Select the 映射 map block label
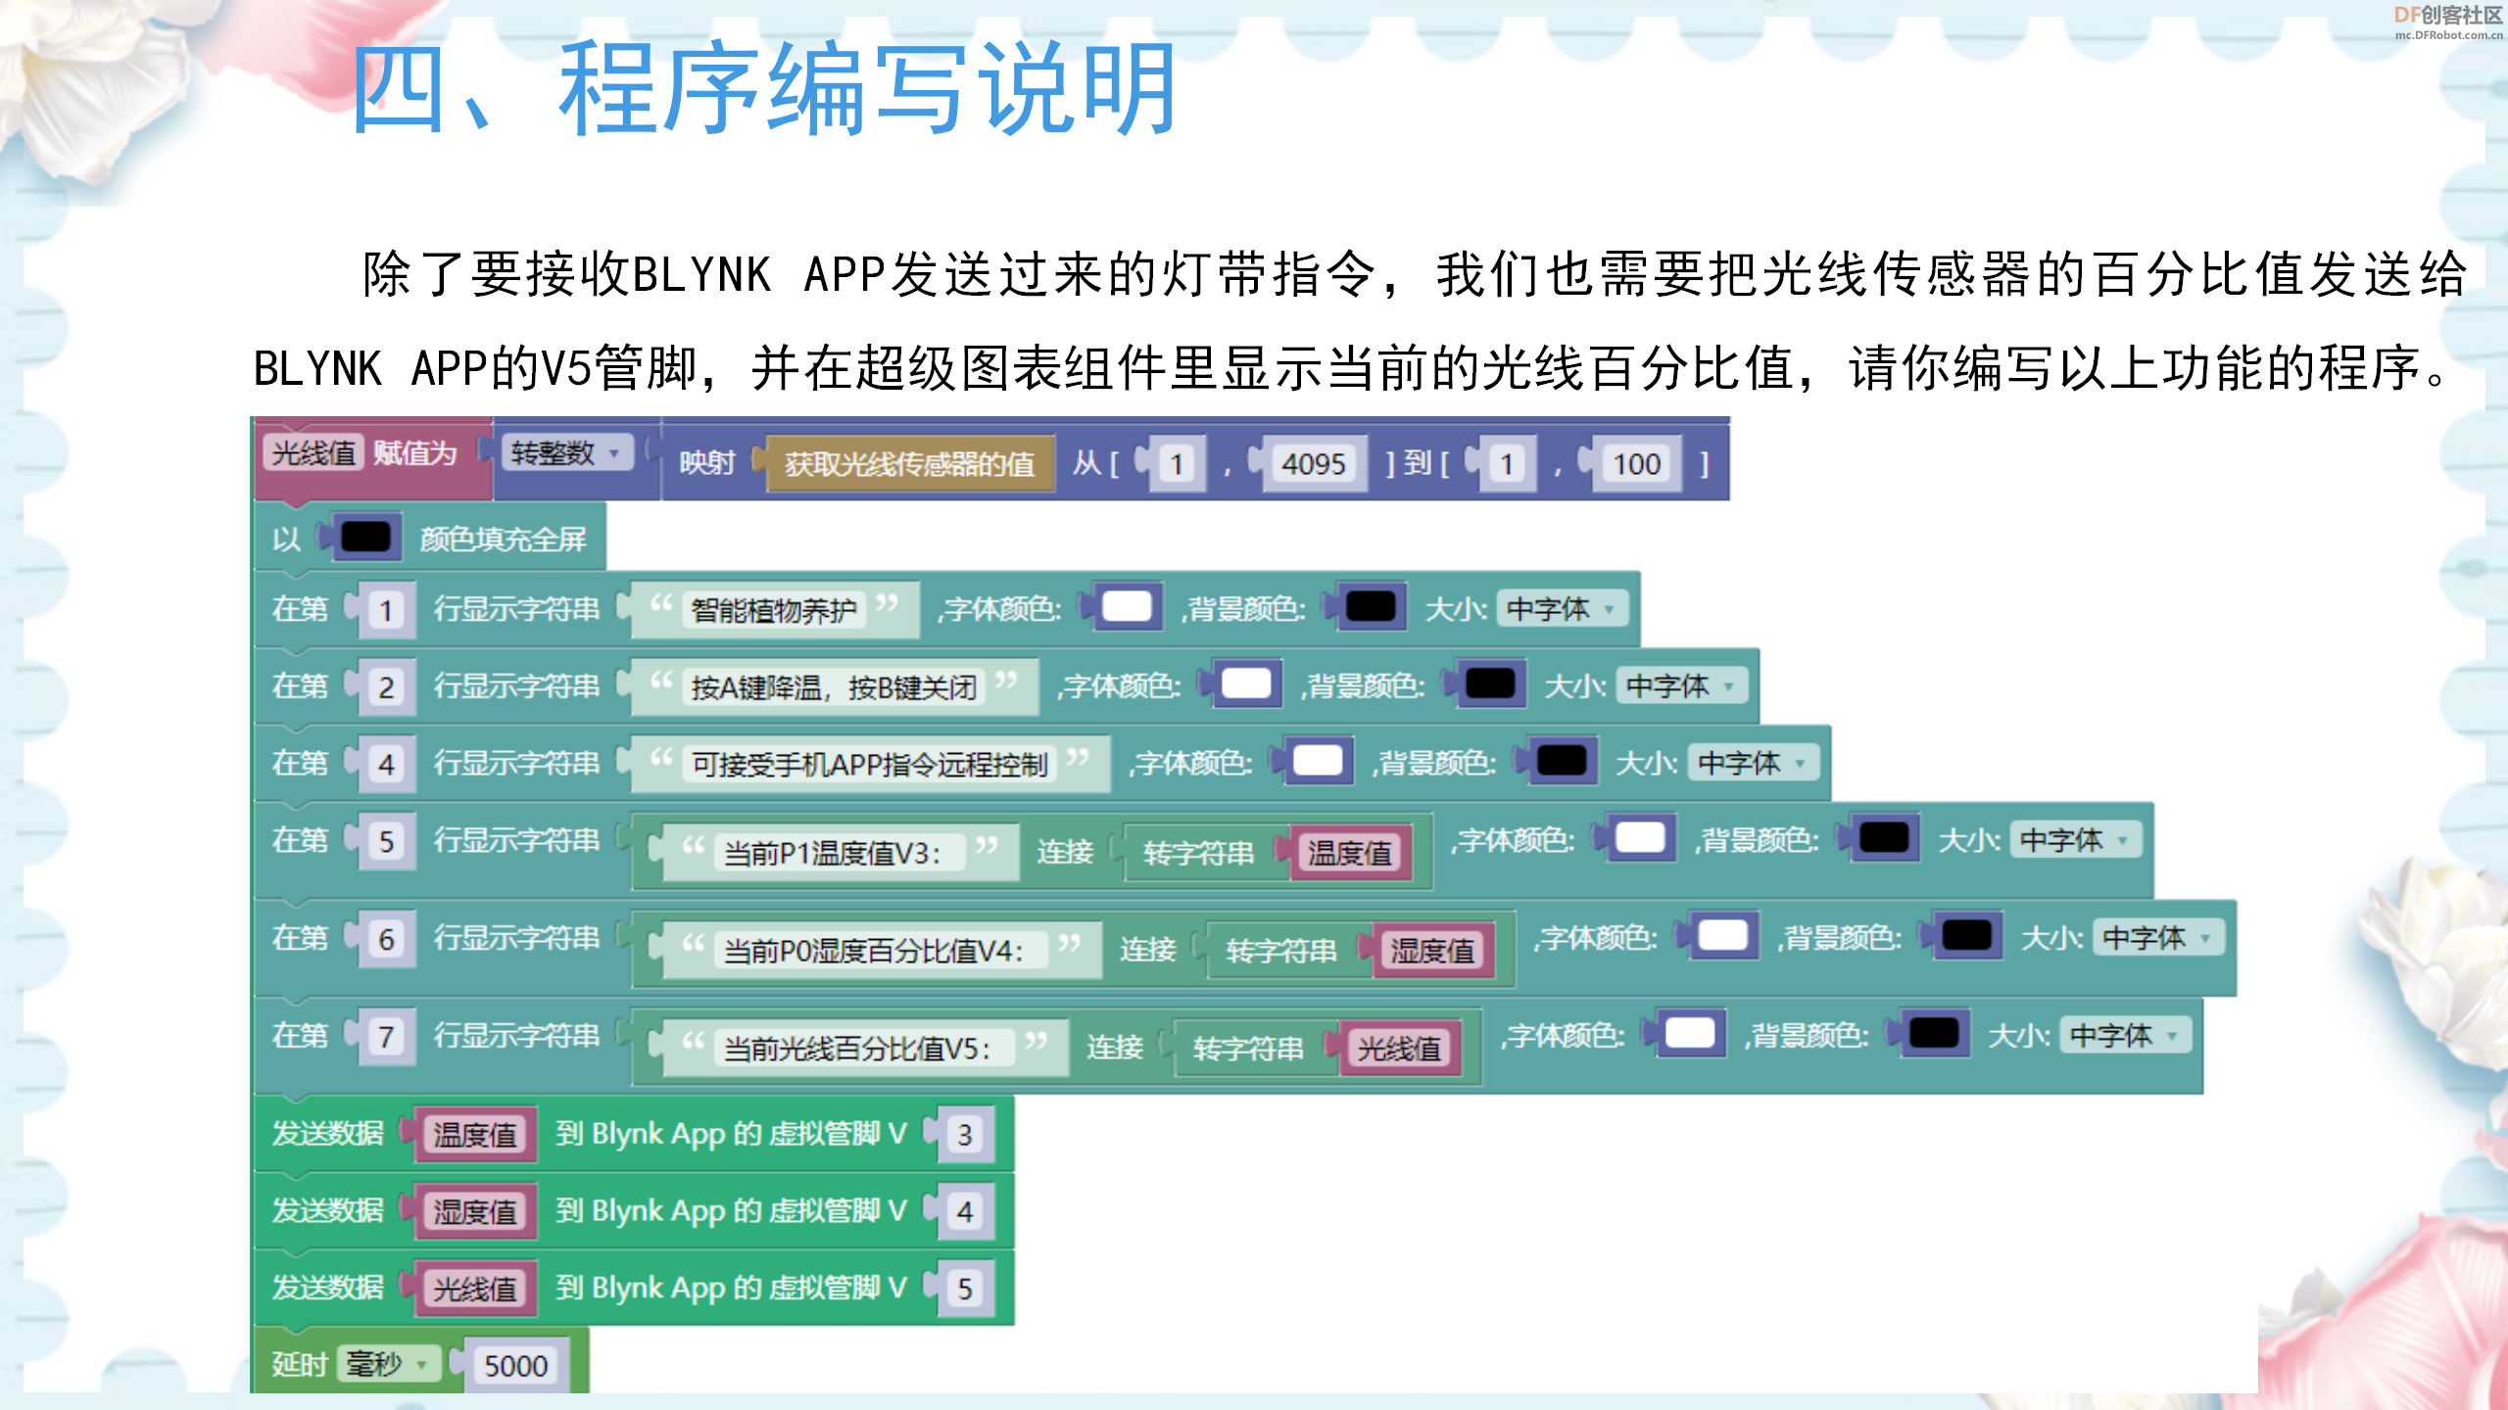Screen dimensions: 2508x1410 [x=706, y=462]
